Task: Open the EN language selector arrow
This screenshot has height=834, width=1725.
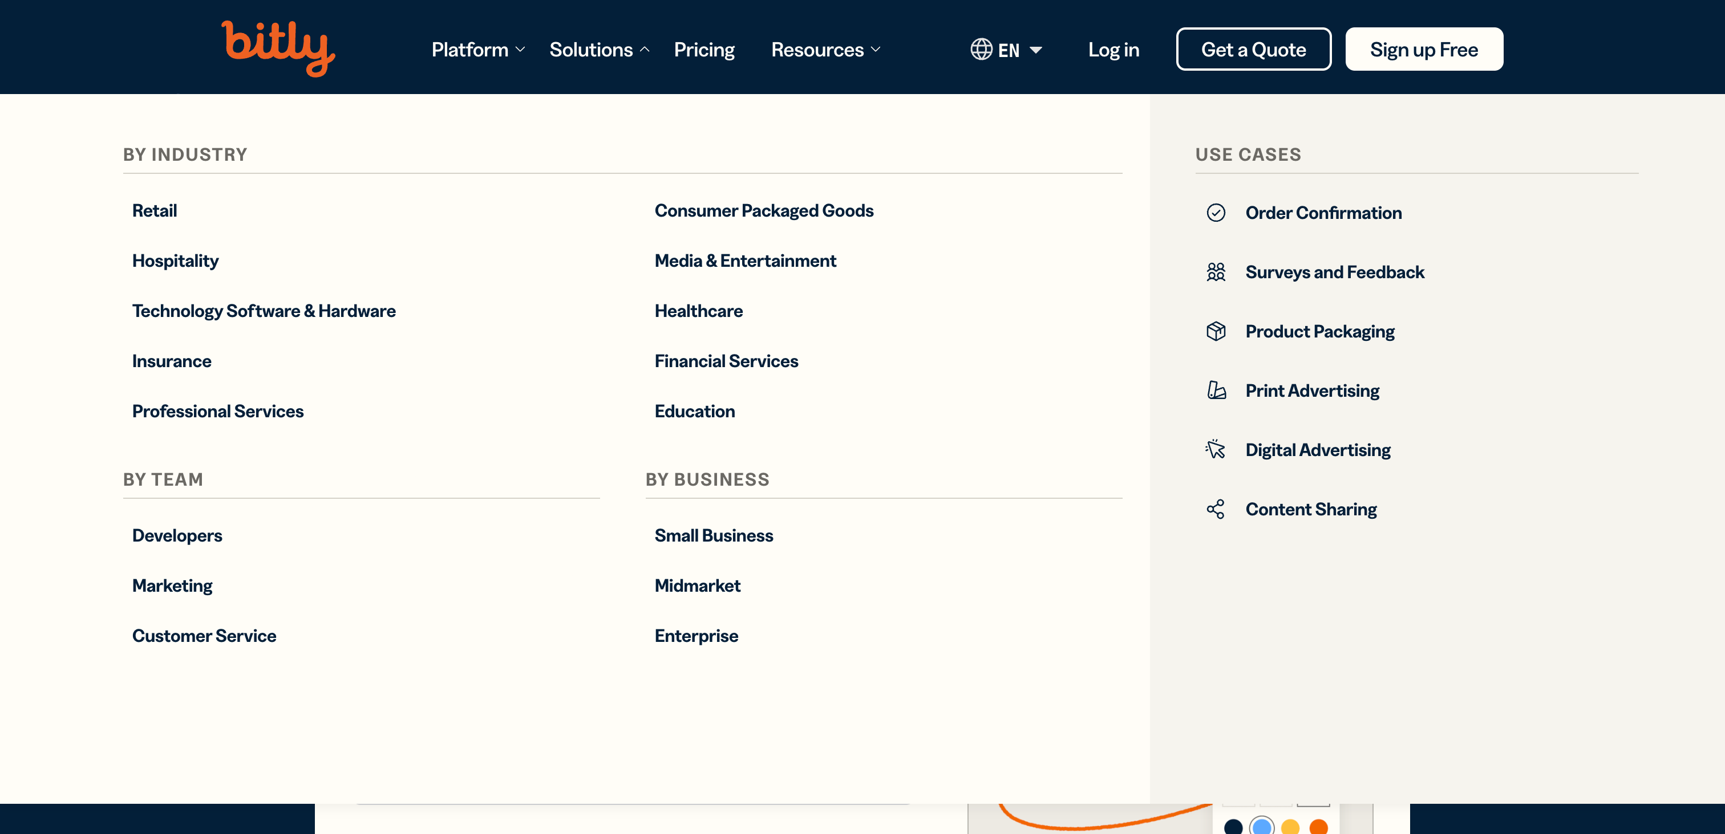Action: point(1035,50)
